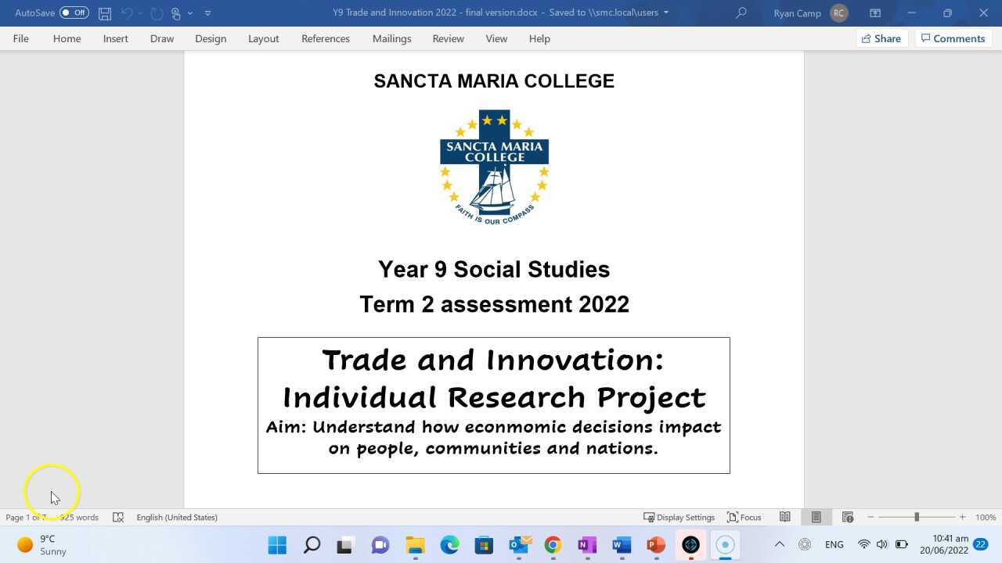This screenshot has width=1002, height=563.
Task: Open the Saved to smc.local dropdown
Action: coord(665,13)
